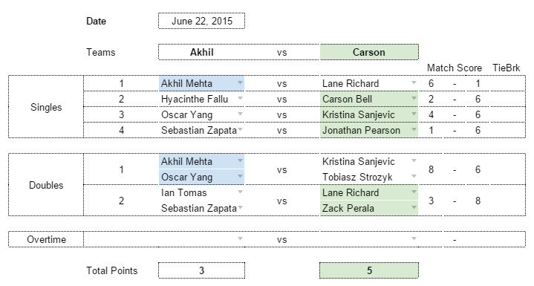Open Hyacinthe Fallu player dropdown arrow
The width and height of the screenshot is (534, 286).
pos(240,98)
